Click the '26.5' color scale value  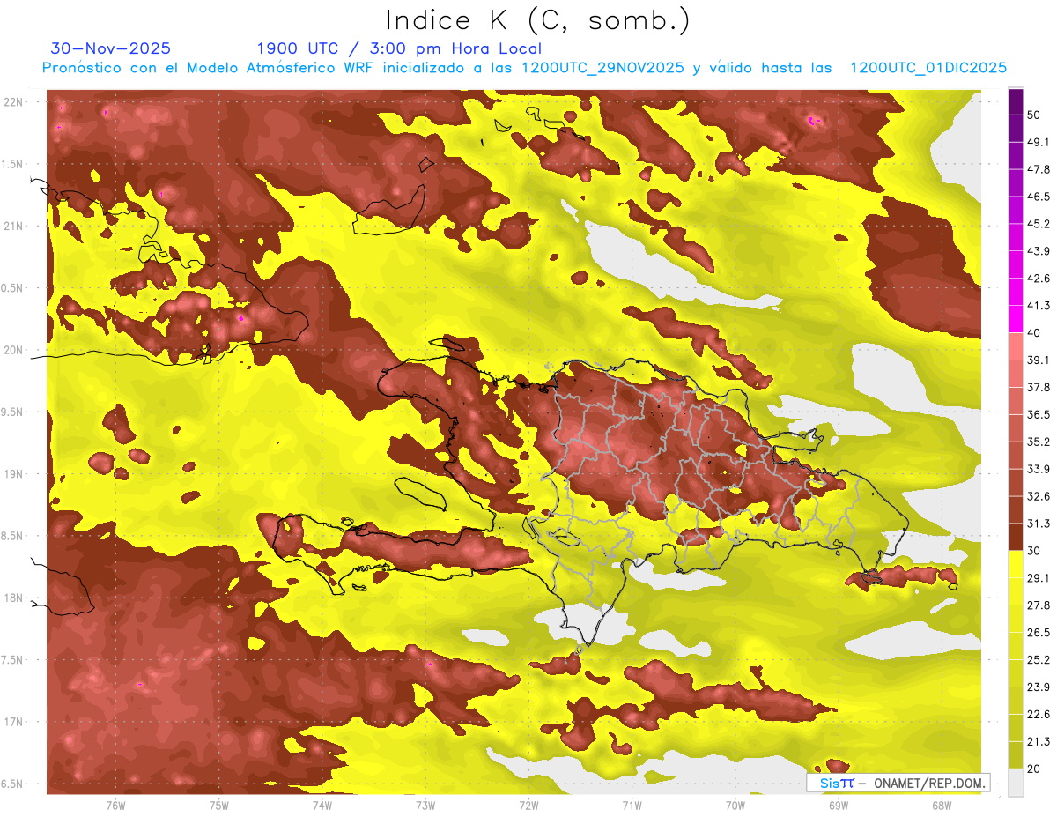[1039, 633]
